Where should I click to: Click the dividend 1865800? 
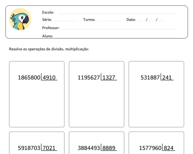(29, 77)
